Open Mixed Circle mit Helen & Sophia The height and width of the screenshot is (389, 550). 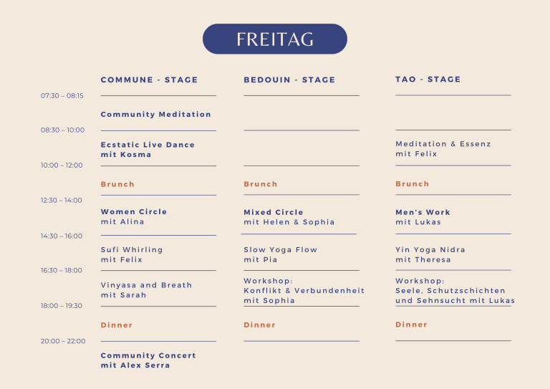[x=289, y=217]
